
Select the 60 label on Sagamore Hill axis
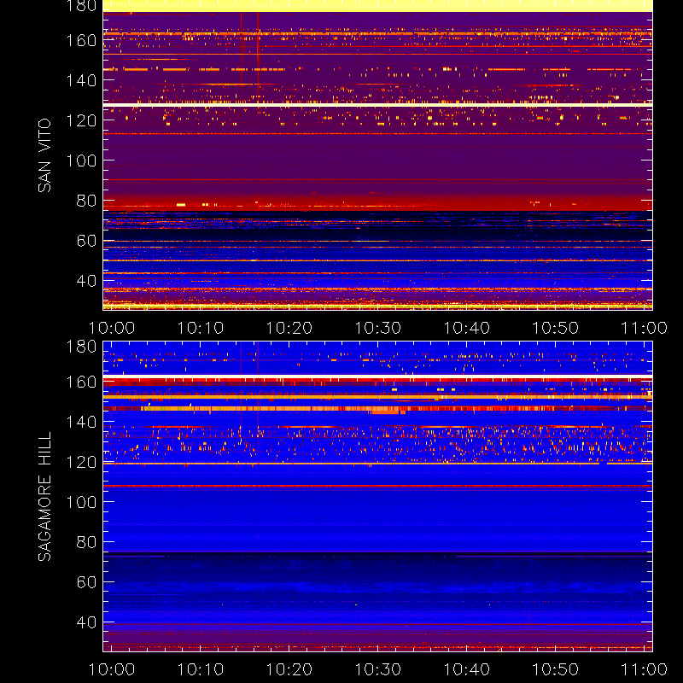point(86,582)
